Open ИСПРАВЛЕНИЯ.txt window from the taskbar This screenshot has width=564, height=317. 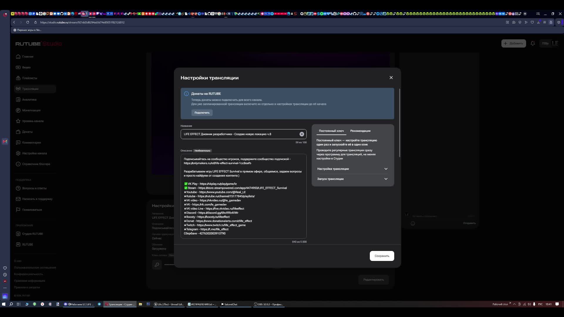point(202,304)
